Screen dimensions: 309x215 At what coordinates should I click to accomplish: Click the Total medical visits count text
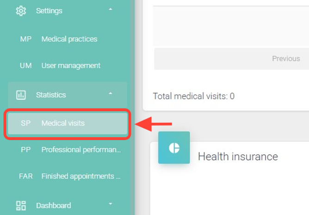pyautogui.click(x=193, y=96)
